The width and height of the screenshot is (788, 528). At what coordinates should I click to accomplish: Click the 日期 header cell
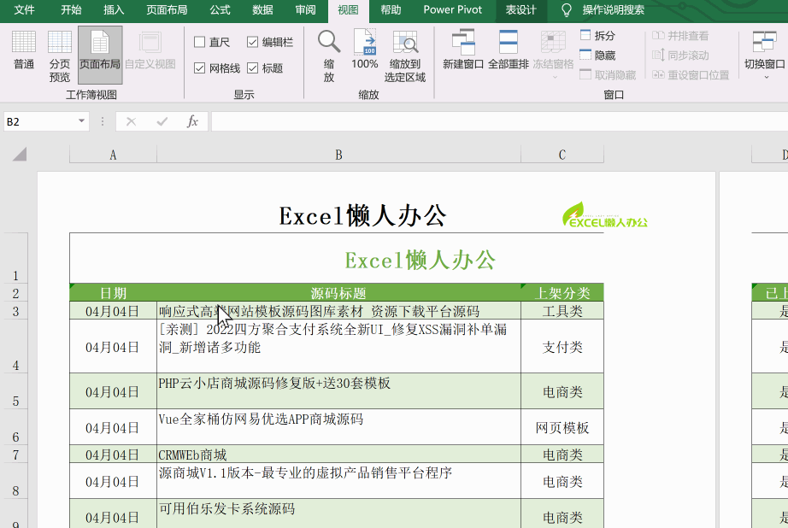113,293
